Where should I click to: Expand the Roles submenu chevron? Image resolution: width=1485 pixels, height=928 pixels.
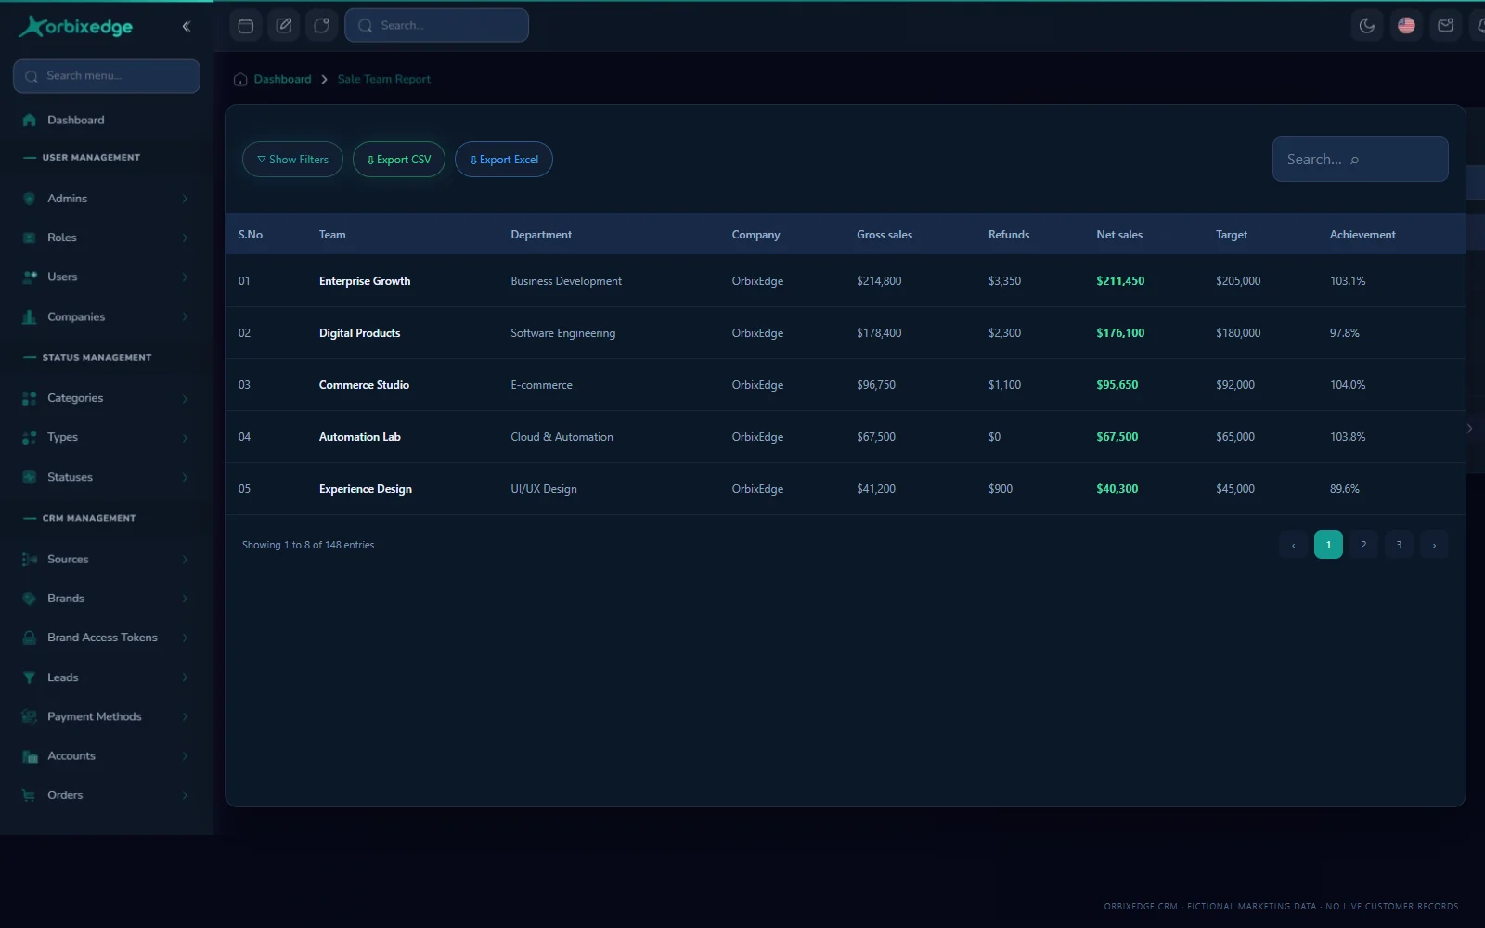(185, 238)
